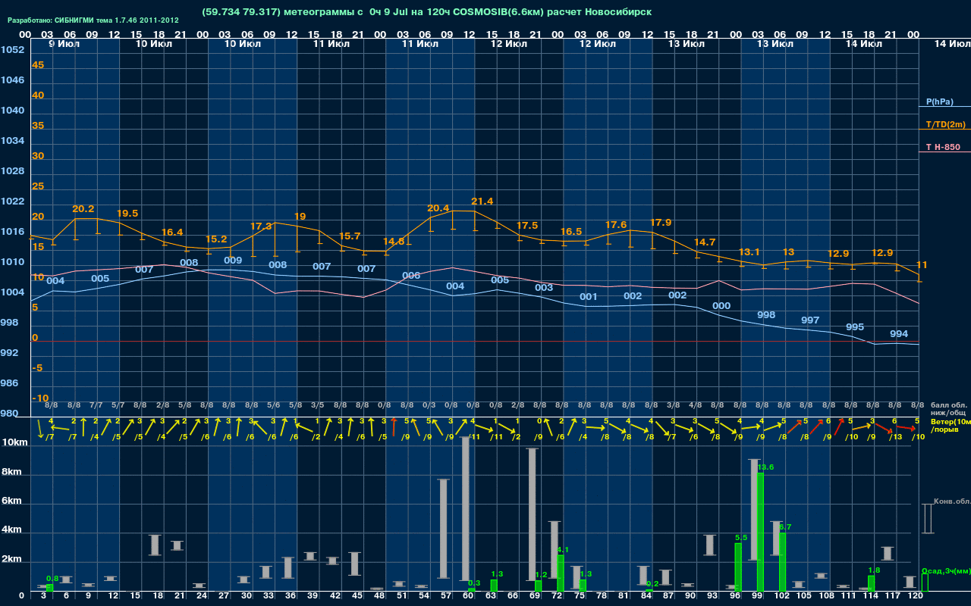Select the T/TD(2m) legend label
This screenshot has height=606, width=971.
[945, 124]
